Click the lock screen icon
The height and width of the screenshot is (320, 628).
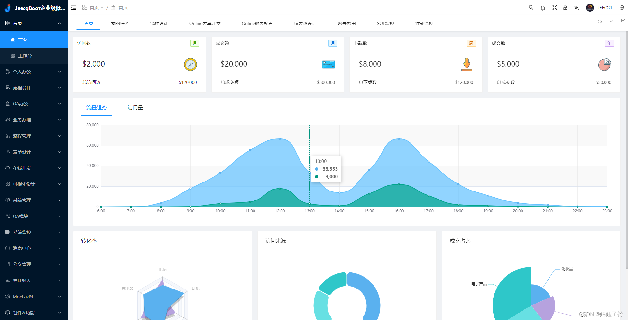coord(565,8)
